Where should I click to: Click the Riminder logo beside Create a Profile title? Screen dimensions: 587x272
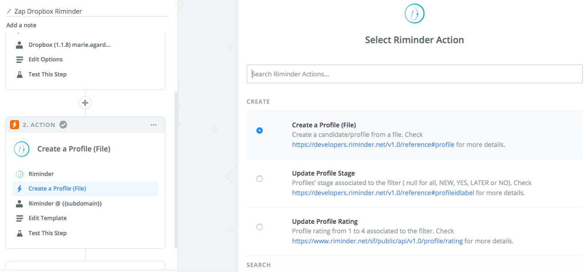[x=22, y=149]
